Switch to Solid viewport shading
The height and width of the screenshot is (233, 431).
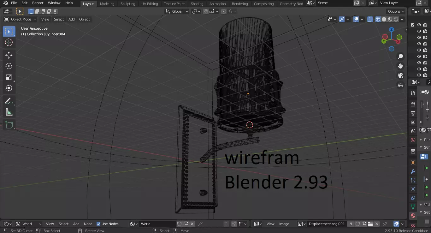click(x=384, y=19)
